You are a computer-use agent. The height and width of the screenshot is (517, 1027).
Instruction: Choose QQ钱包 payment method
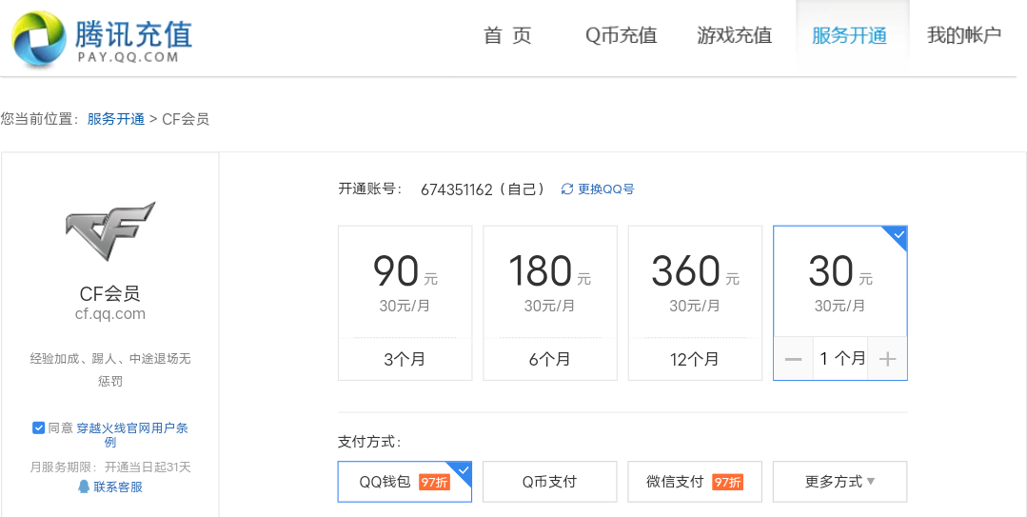[405, 482]
